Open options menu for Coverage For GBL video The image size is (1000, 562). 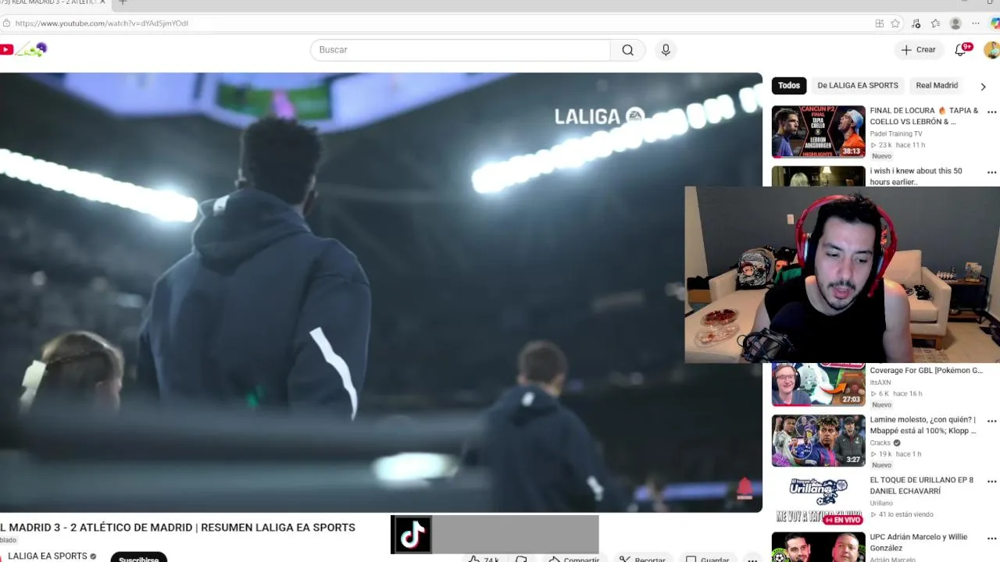tap(991, 372)
